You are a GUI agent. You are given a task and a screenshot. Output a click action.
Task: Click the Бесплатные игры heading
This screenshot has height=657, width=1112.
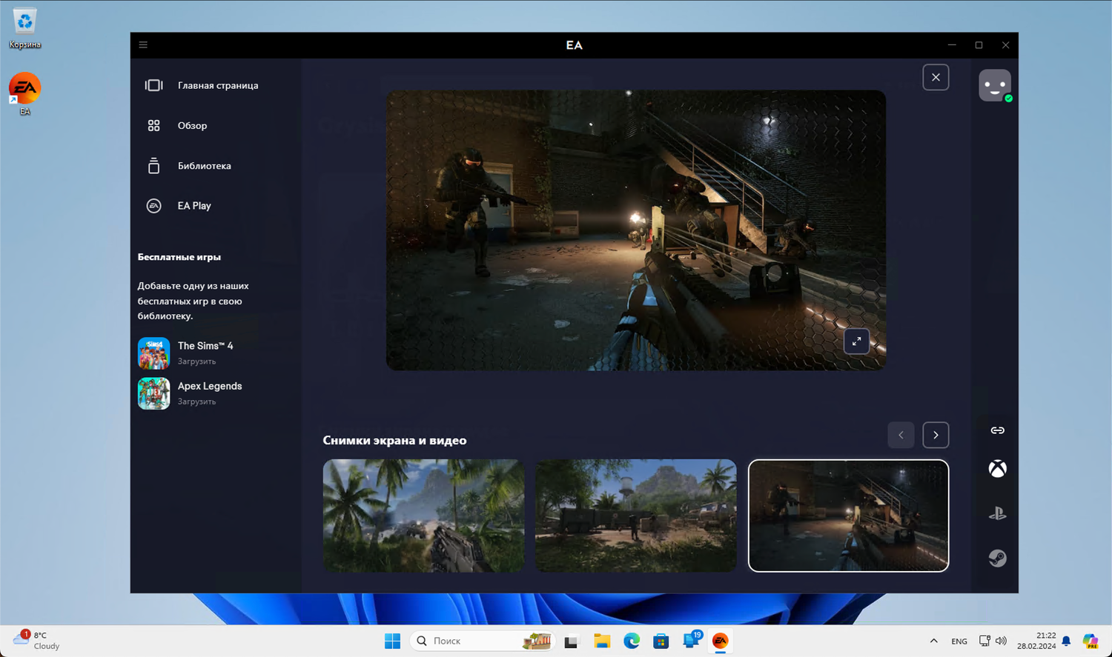[179, 257]
